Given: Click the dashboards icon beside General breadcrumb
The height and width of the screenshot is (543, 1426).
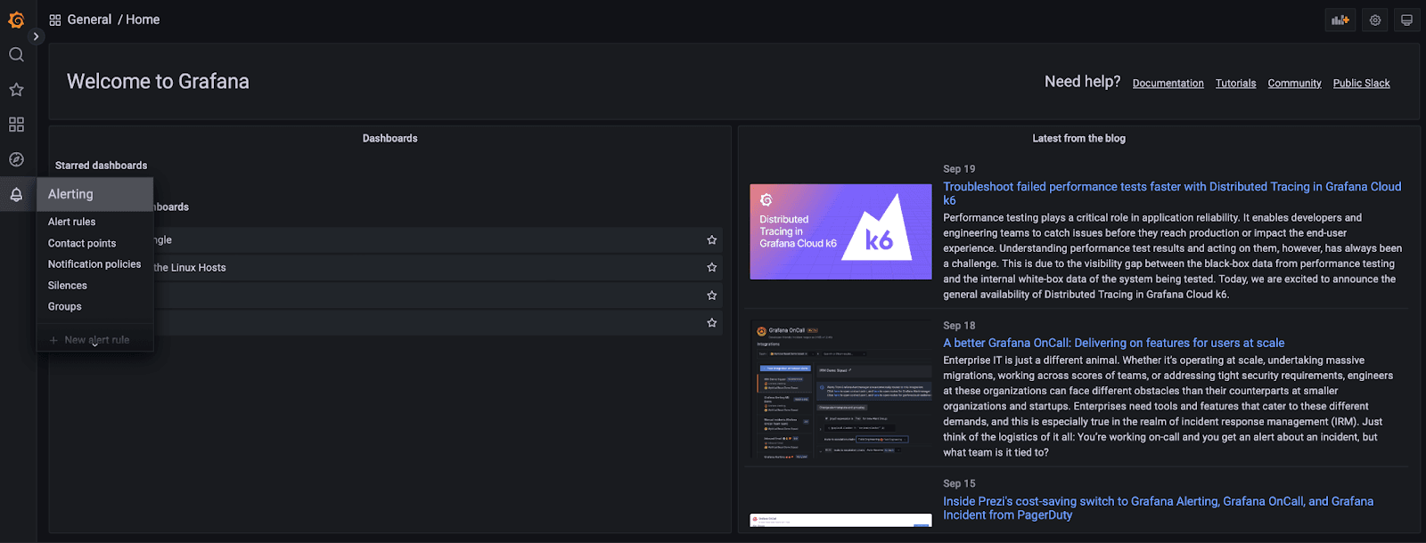Looking at the screenshot, I should [55, 20].
